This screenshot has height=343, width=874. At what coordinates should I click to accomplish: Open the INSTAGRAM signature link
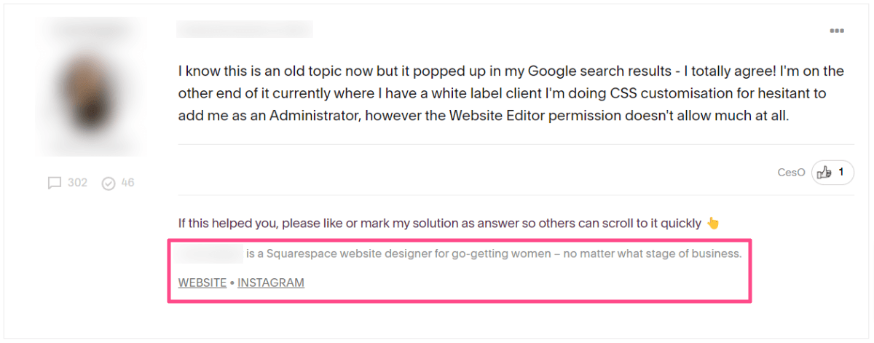(x=271, y=283)
